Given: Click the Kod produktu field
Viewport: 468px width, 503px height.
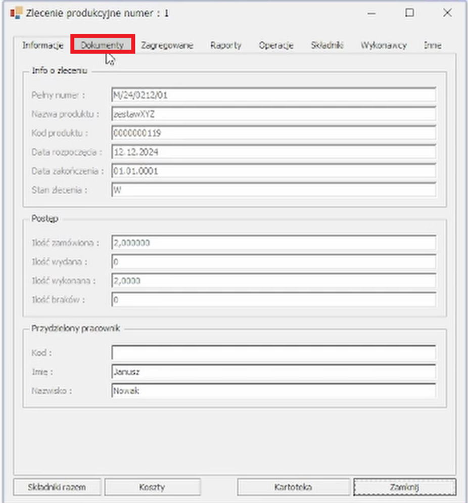Looking at the screenshot, I should click(273, 133).
